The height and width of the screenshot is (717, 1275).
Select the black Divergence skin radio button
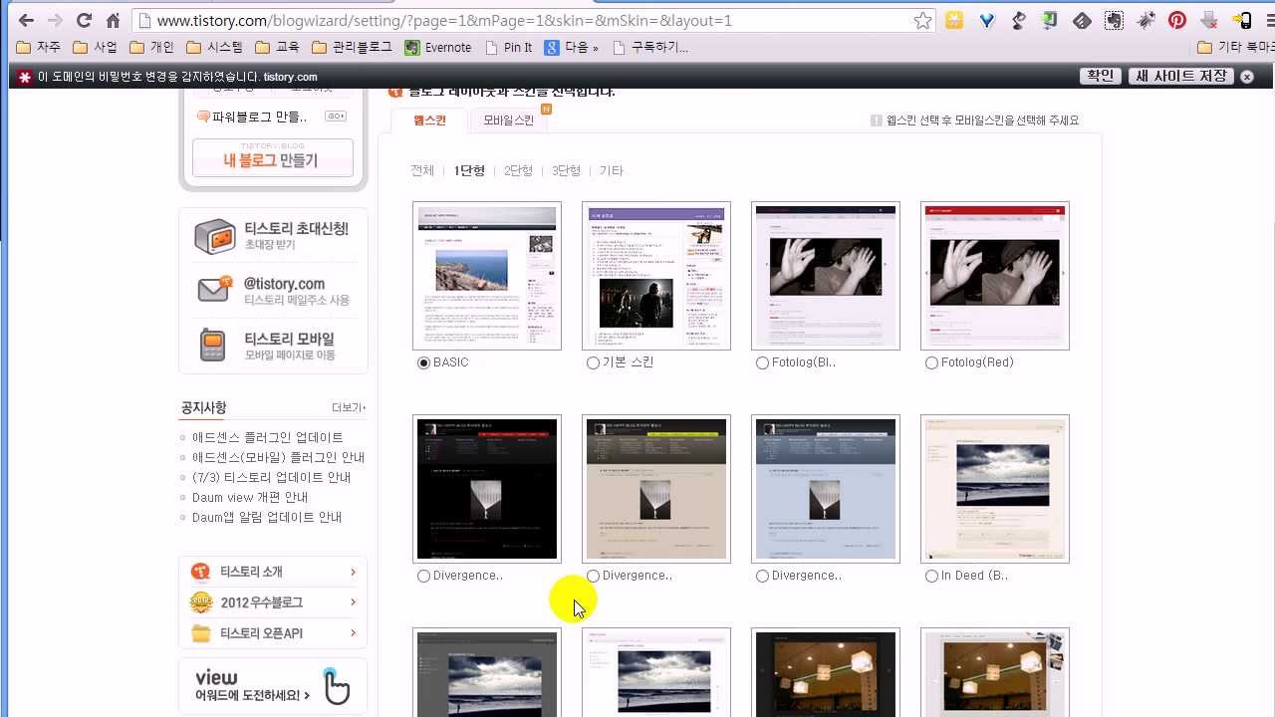[x=423, y=577]
